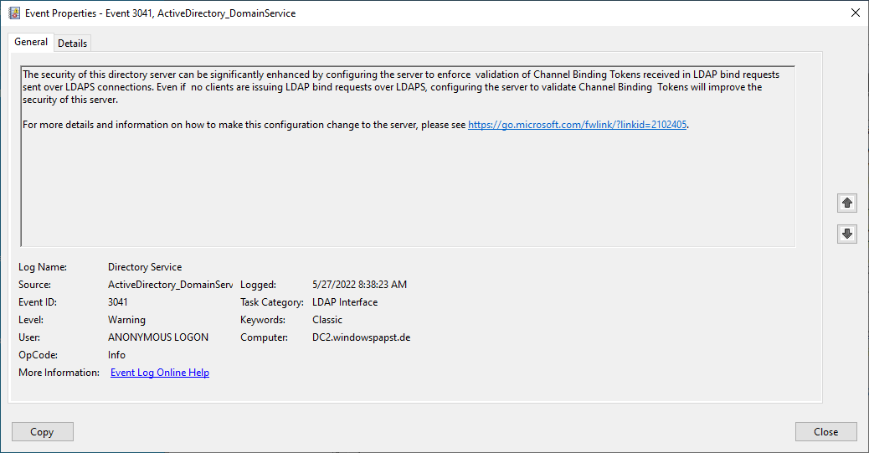Open Event Log Online Help link
The image size is (869, 453).
pyautogui.click(x=159, y=373)
